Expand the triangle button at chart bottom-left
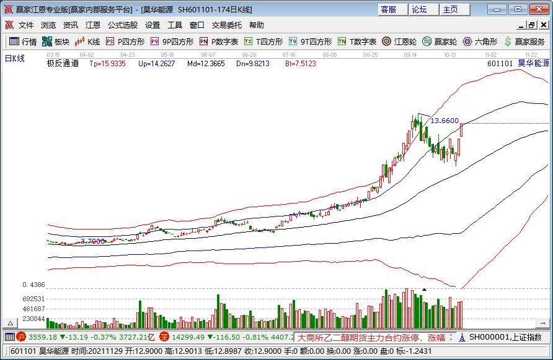 [x=10, y=323]
